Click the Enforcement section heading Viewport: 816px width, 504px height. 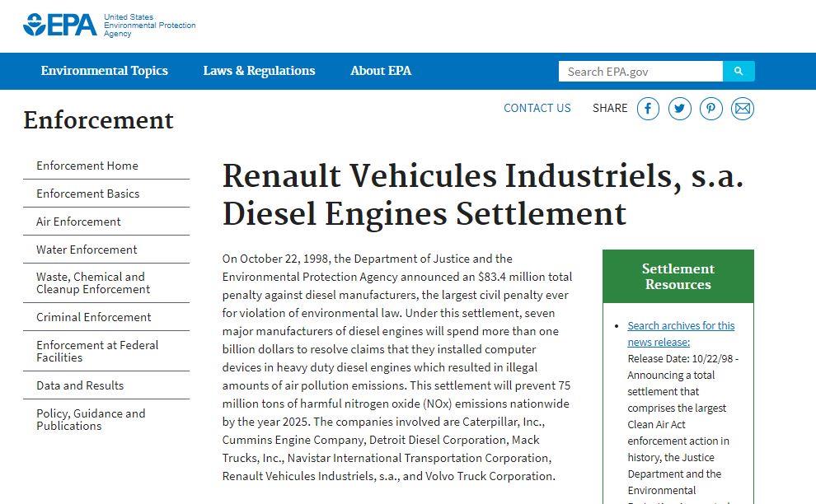(x=98, y=120)
